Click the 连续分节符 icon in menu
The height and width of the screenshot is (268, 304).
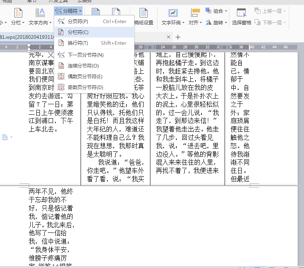point(61,66)
